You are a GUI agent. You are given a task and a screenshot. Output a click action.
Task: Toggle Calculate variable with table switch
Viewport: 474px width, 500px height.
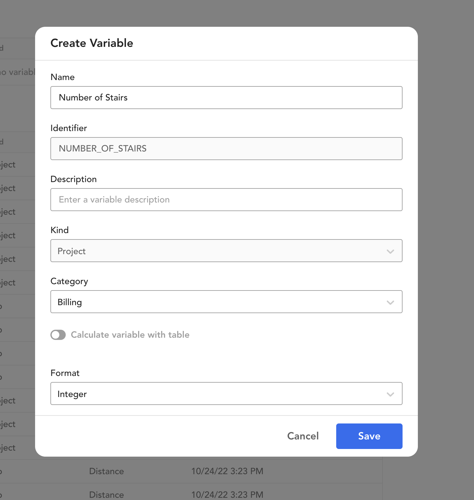click(x=58, y=335)
